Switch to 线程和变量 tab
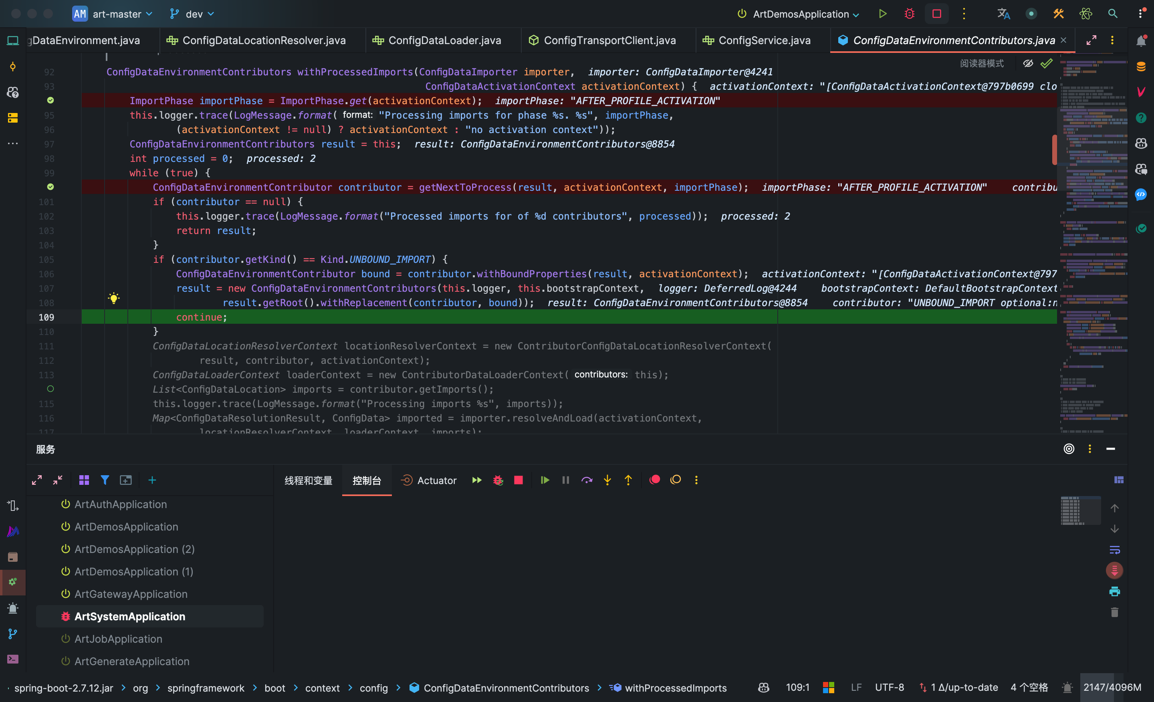The width and height of the screenshot is (1154, 702). 308,480
